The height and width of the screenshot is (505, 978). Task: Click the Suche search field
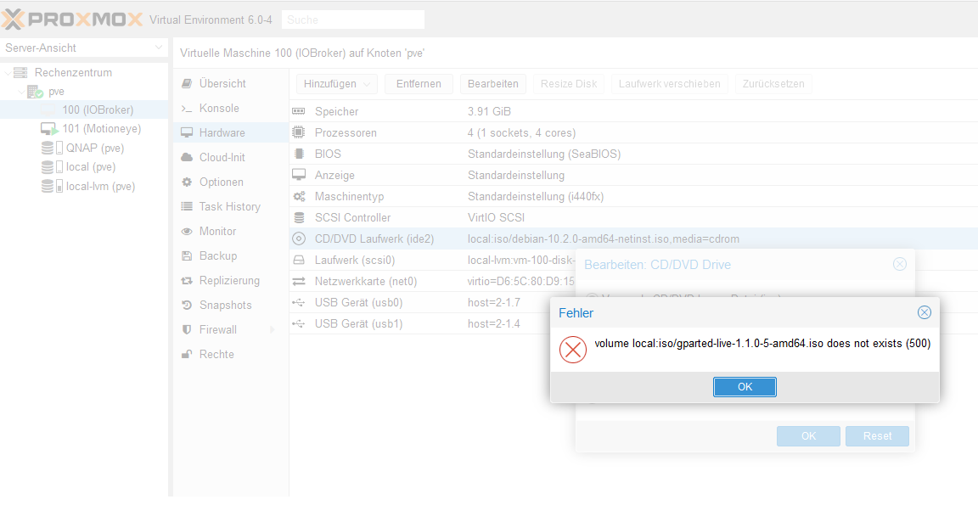click(x=353, y=20)
